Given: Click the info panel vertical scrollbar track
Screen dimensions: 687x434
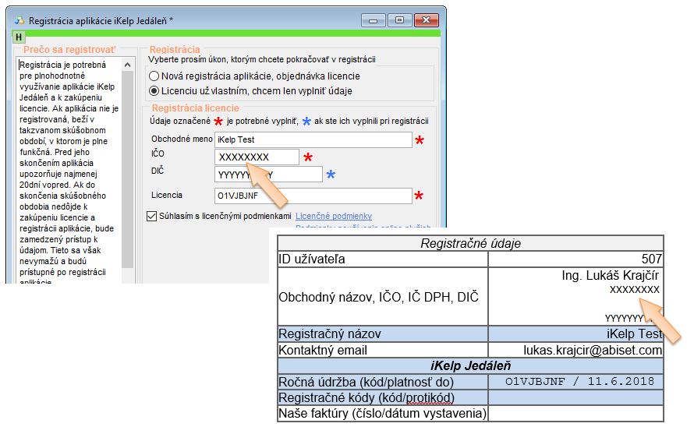Looking at the screenshot, I should pos(128,168).
